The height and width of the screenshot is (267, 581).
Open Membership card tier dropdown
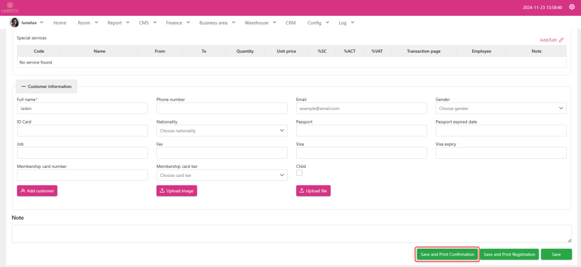[222, 176]
